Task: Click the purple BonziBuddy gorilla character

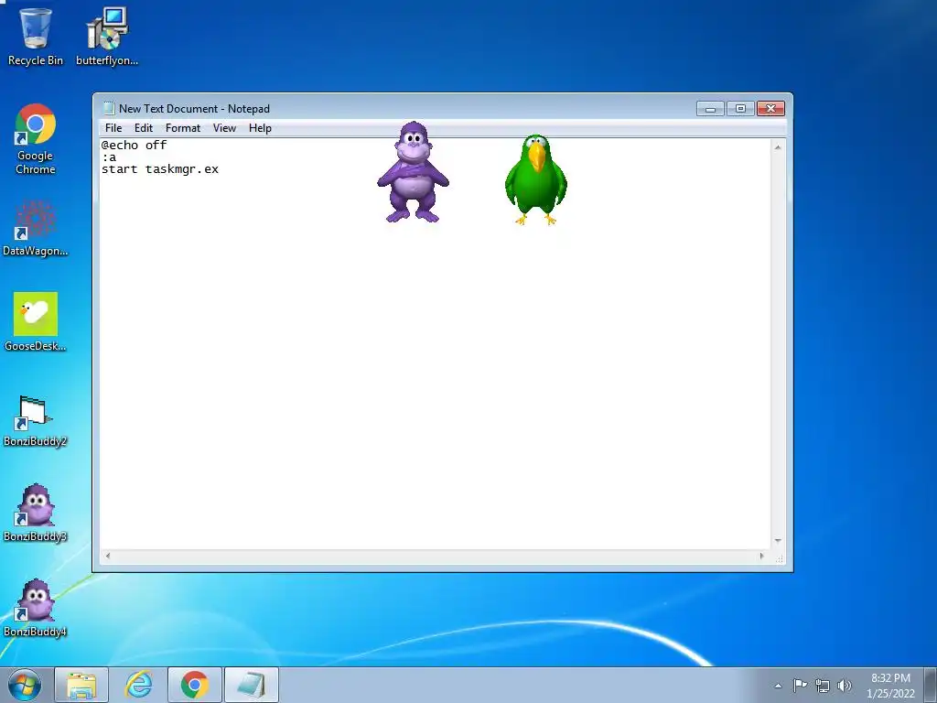Action: point(413,172)
